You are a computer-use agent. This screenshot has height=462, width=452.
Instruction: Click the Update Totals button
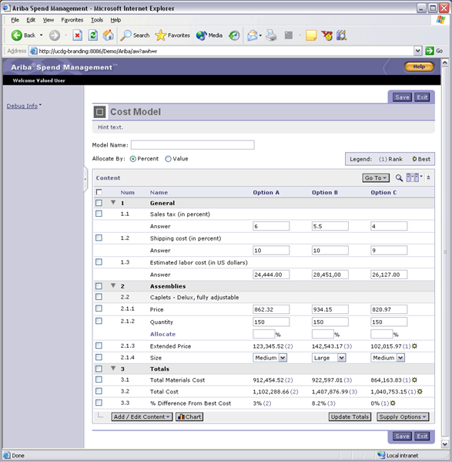[350, 417]
